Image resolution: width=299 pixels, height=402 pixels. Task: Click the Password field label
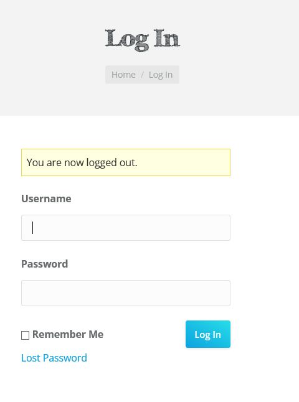pyautogui.click(x=45, y=264)
